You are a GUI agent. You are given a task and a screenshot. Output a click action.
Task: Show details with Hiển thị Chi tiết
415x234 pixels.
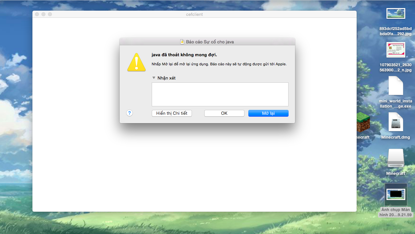click(x=172, y=113)
